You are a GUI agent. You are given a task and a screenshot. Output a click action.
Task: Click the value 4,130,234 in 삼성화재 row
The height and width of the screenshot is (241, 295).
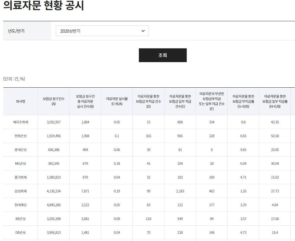[54, 191]
